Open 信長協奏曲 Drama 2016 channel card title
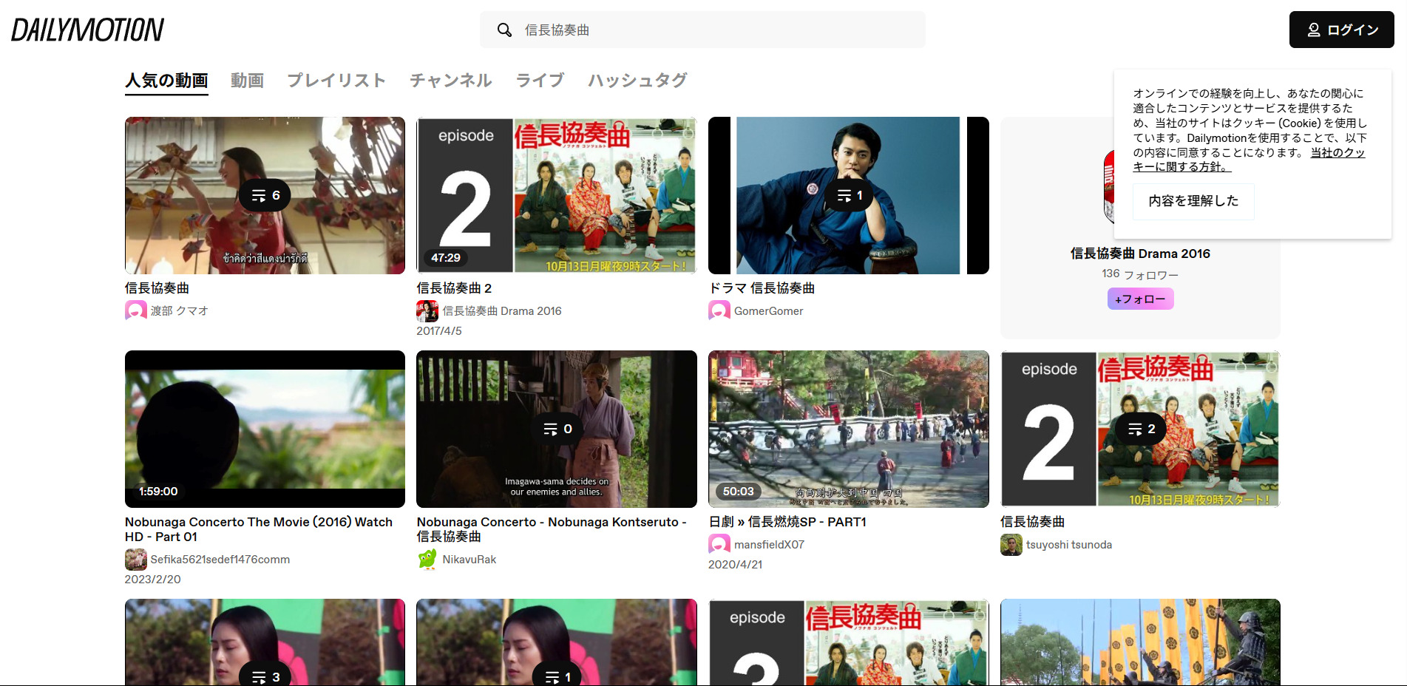The height and width of the screenshot is (686, 1407). [1140, 254]
